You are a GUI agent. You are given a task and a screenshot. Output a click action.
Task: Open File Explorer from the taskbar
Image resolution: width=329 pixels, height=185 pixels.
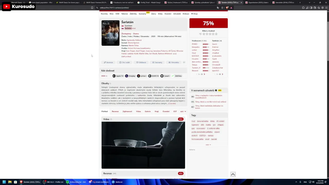10,182
